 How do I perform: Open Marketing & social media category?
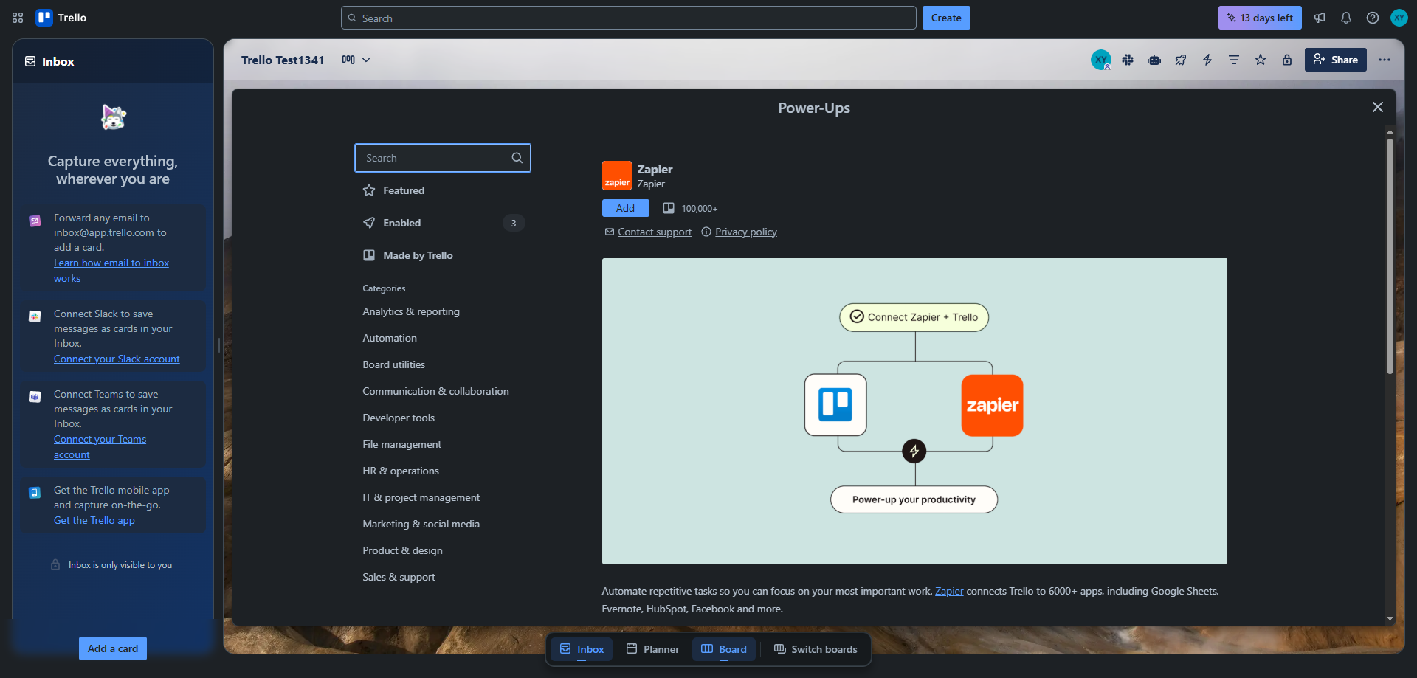pos(421,524)
